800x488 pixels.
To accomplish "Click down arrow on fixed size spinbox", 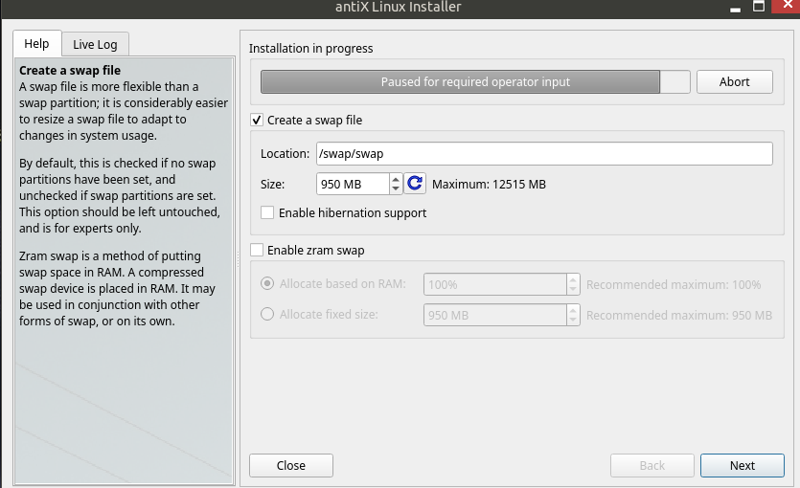I will coord(573,320).
